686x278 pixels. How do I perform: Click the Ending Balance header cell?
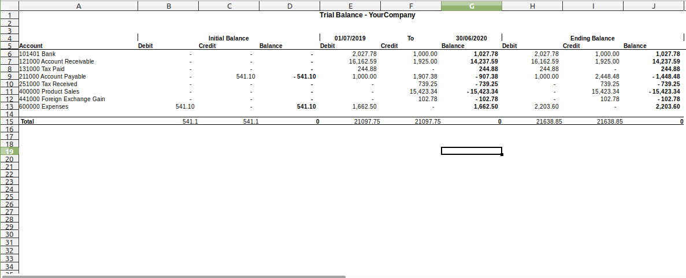pos(592,38)
